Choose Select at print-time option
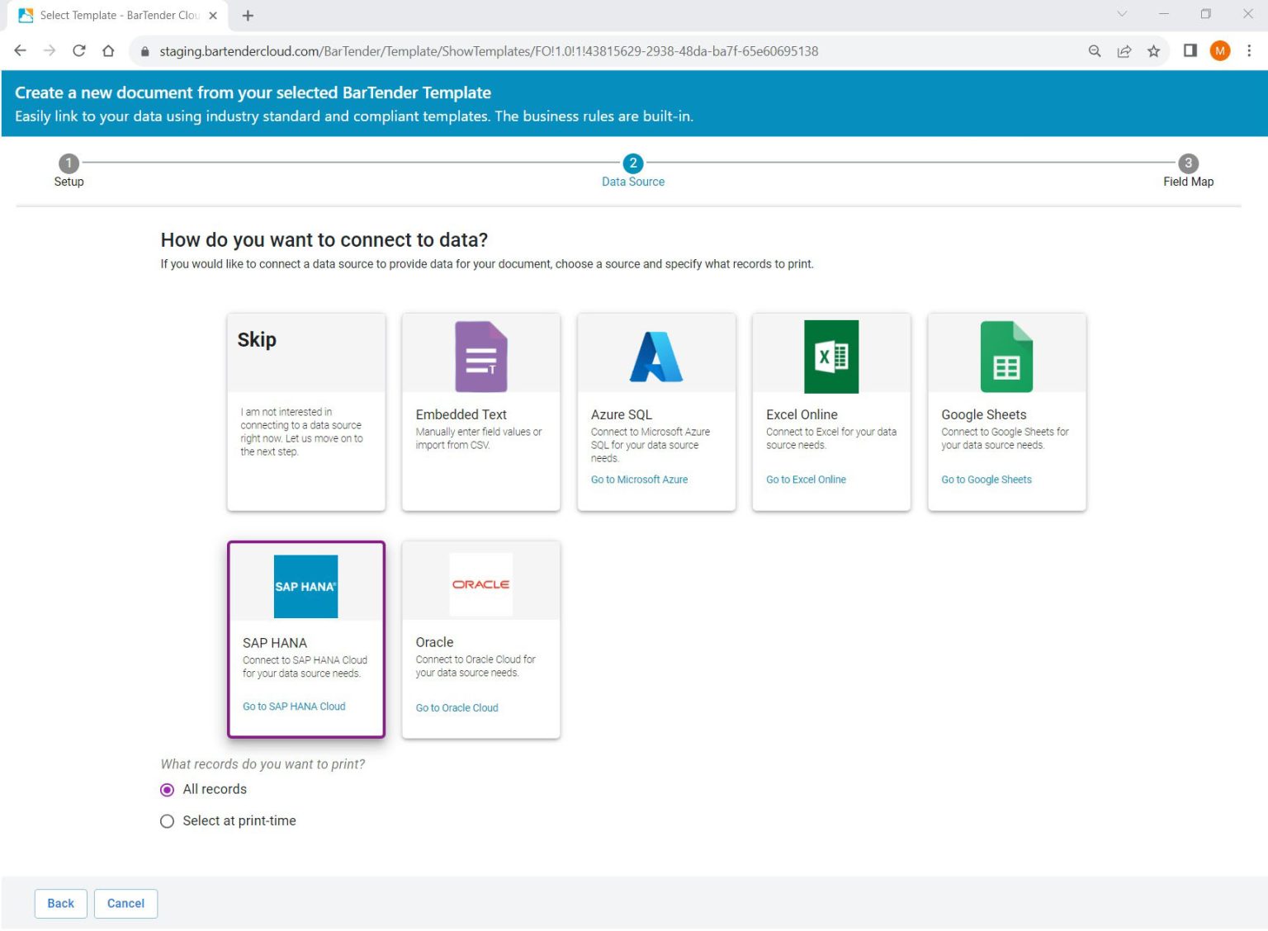Image resolution: width=1268 pixels, height=931 pixels. 168,821
